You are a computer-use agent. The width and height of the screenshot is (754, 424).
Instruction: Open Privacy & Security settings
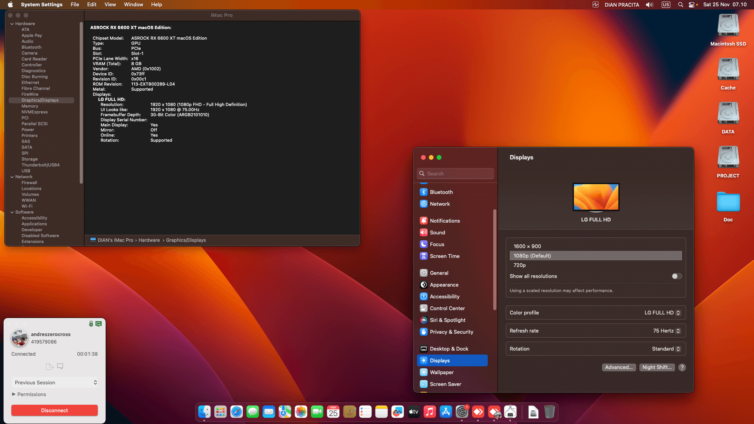point(452,332)
